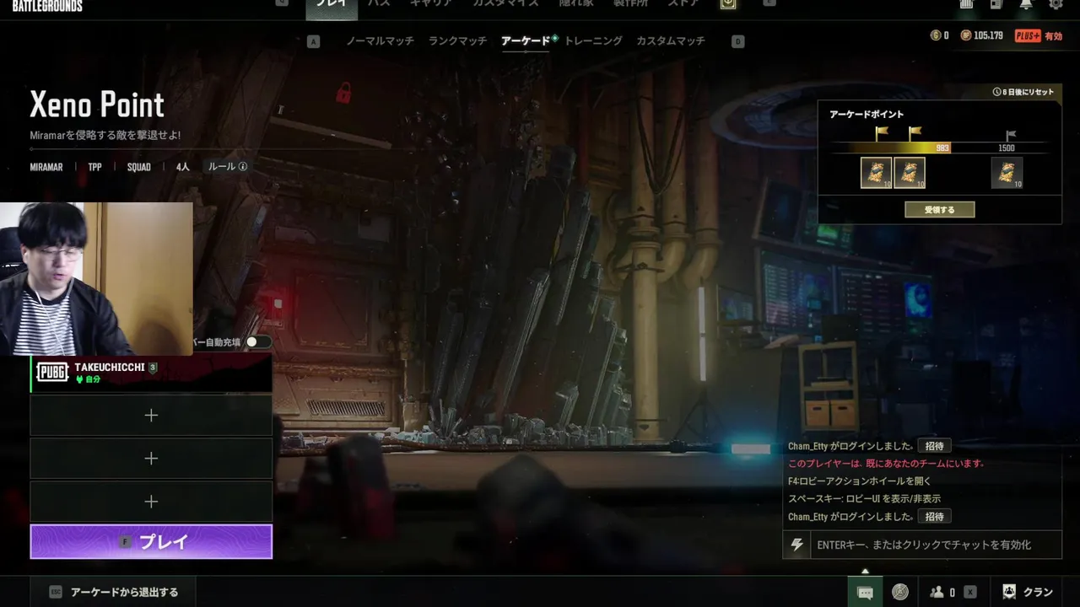
Task: Click the clan emblem icon
Action: click(1009, 592)
